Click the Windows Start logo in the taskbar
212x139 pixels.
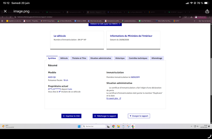(x=79, y=126)
